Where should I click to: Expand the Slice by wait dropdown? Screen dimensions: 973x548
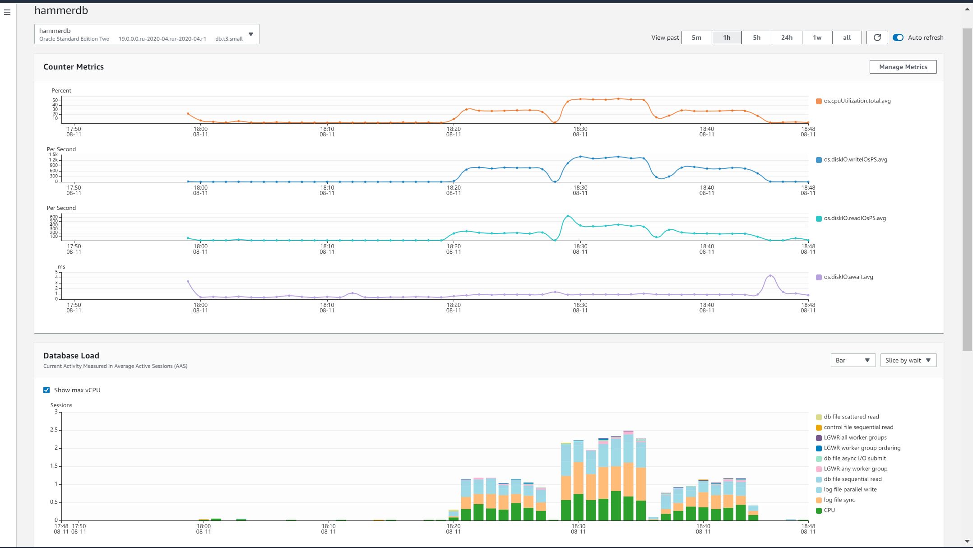908,360
